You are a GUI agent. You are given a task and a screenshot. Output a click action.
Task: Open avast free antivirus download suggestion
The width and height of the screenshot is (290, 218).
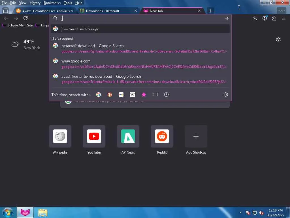point(140,79)
